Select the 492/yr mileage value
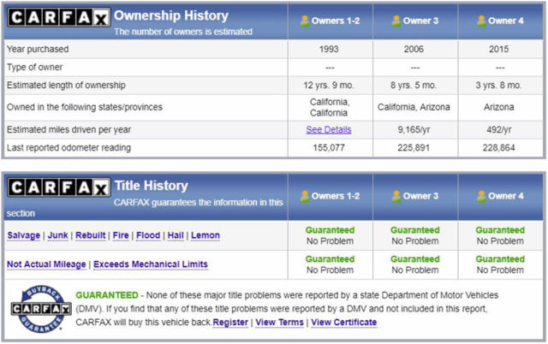The width and height of the screenshot is (548, 344). pyautogui.click(x=499, y=129)
